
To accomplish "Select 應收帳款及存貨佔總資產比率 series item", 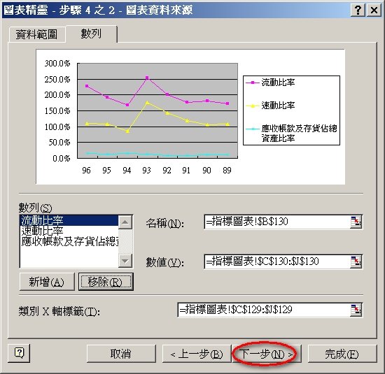I will point(69,241).
